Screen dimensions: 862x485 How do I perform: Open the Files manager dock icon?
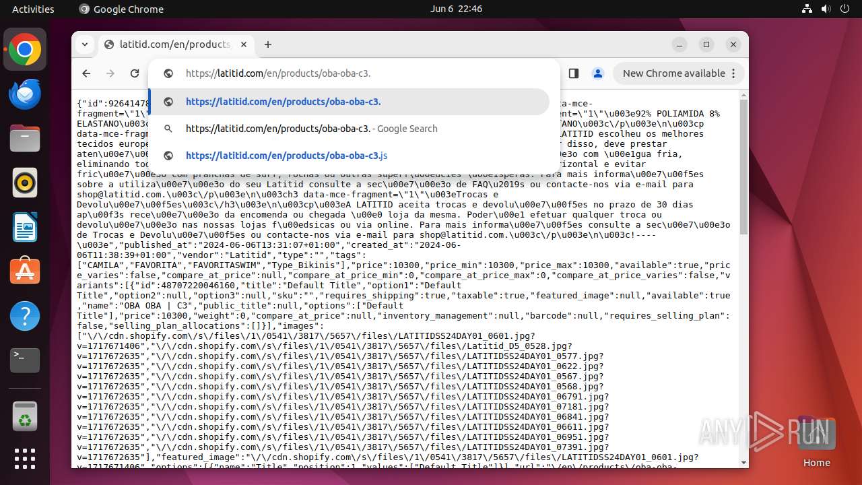point(25,138)
